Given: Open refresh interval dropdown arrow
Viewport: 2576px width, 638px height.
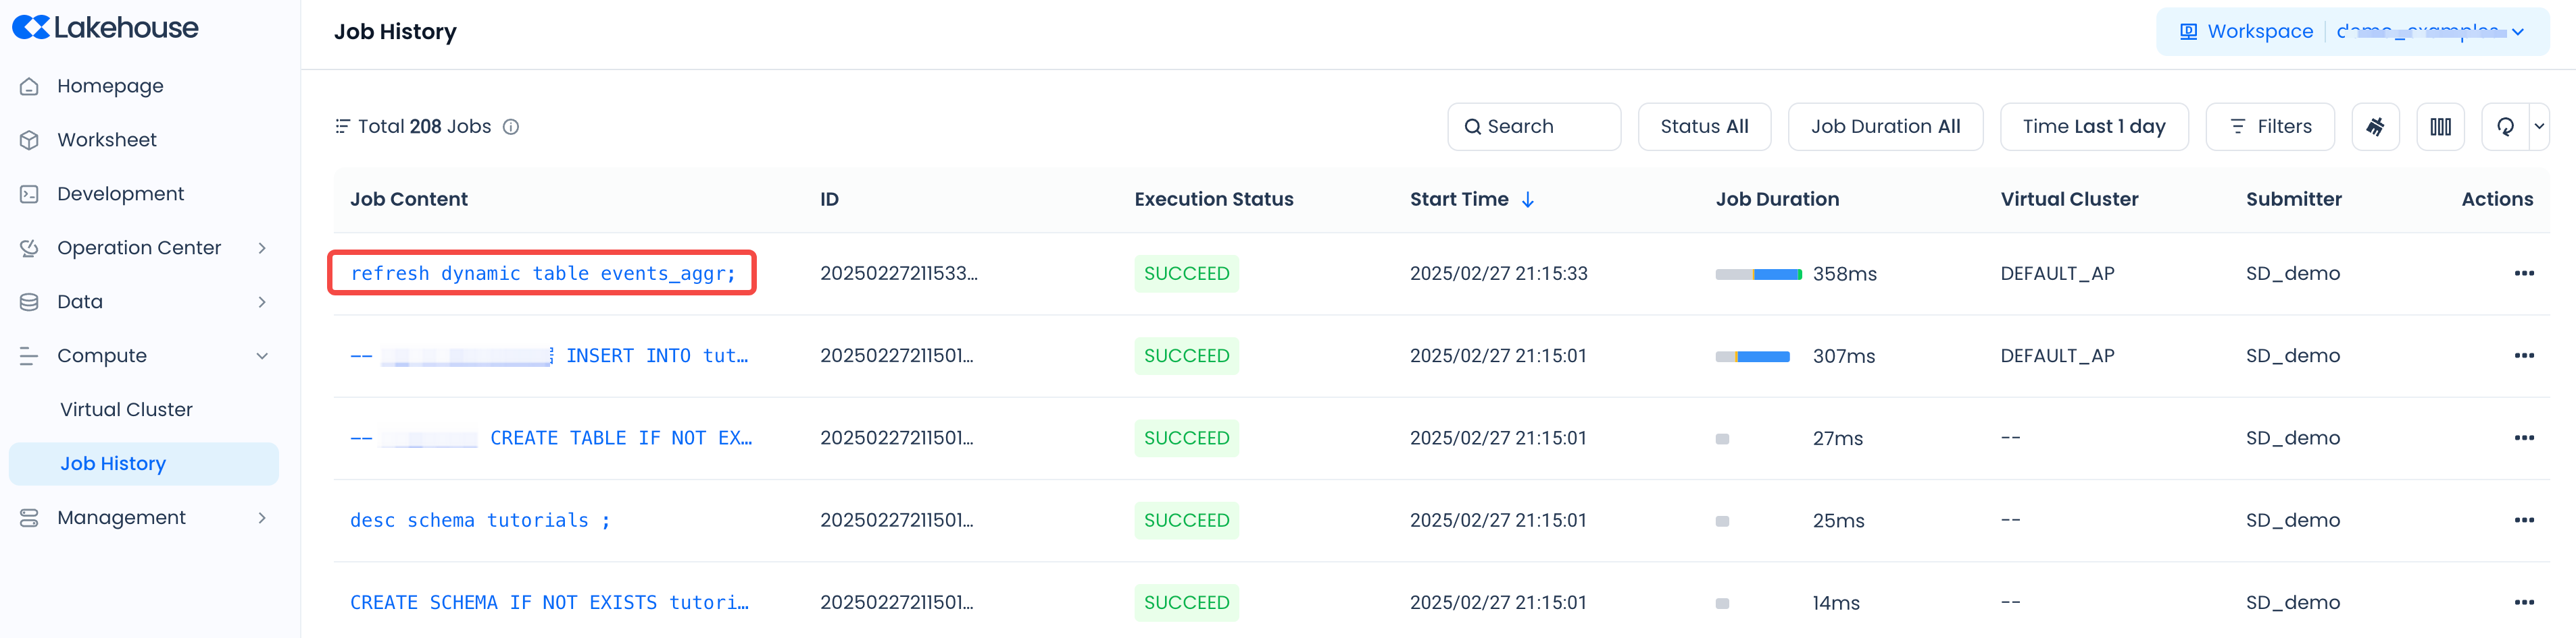Looking at the screenshot, I should (x=2539, y=127).
